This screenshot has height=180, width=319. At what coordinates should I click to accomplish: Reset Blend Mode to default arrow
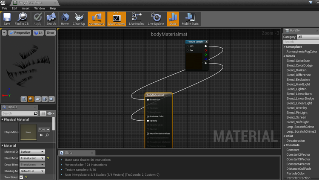tap(48, 158)
